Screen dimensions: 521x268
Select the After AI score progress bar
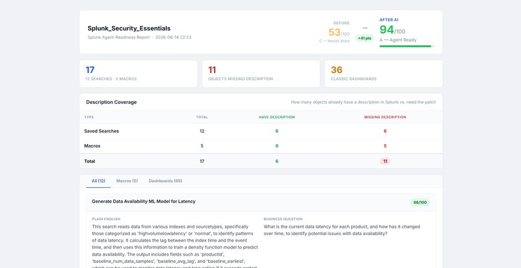(407, 46)
